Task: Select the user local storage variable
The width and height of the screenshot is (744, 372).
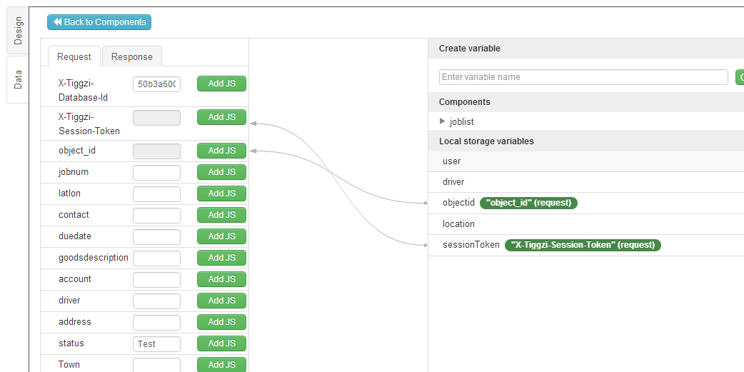Action: [452, 161]
